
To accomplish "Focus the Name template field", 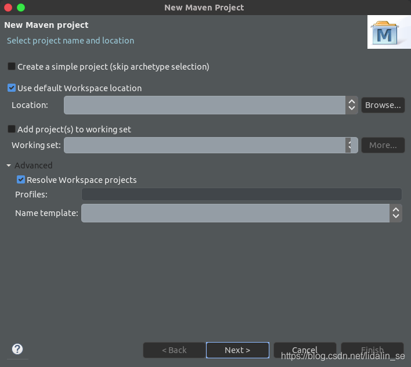I will pyautogui.click(x=235, y=213).
